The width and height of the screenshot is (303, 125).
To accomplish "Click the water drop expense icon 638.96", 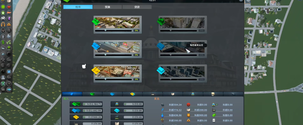I will [x=162, y=115].
